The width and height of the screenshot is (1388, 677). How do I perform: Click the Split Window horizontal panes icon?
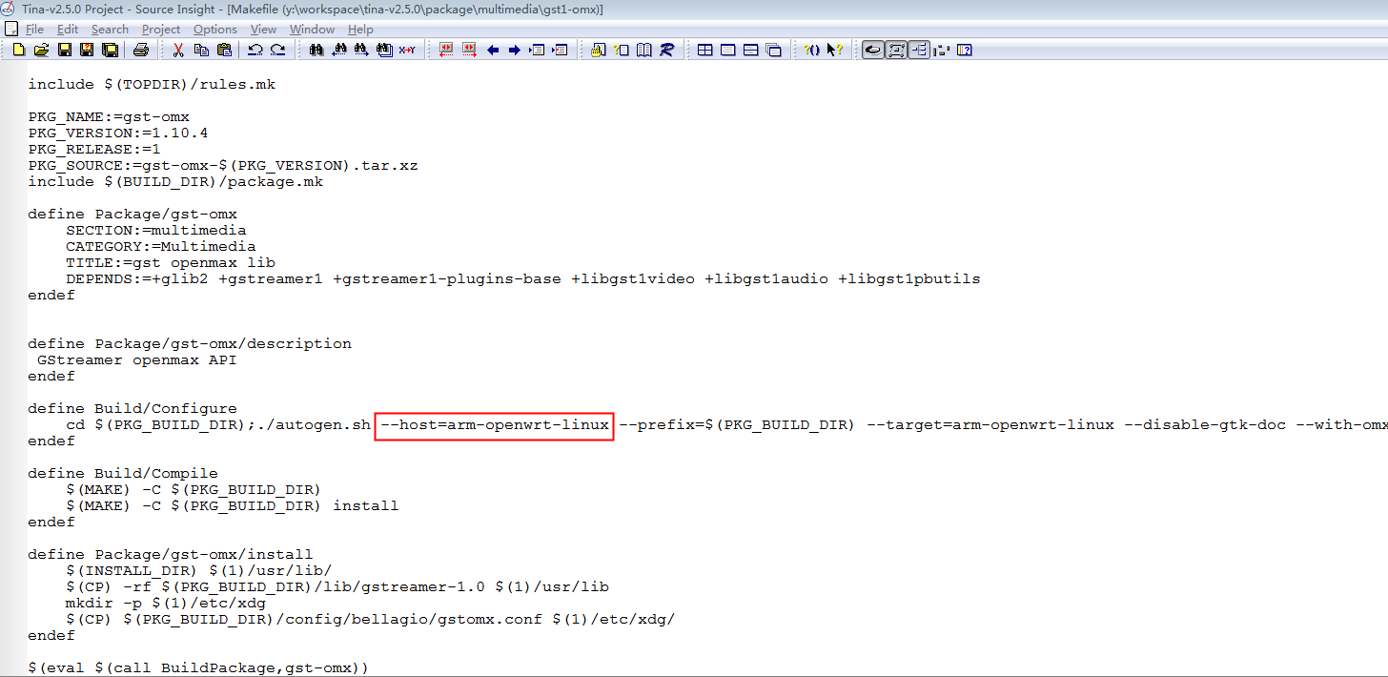[751, 50]
